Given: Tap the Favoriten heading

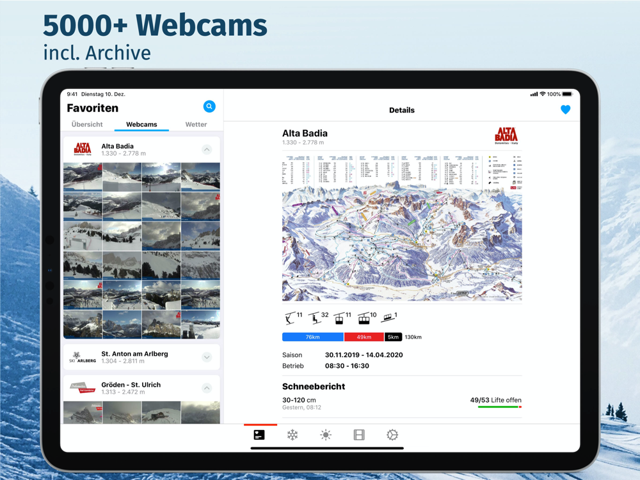Looking at the screenshot, I should tap(93, 108).
